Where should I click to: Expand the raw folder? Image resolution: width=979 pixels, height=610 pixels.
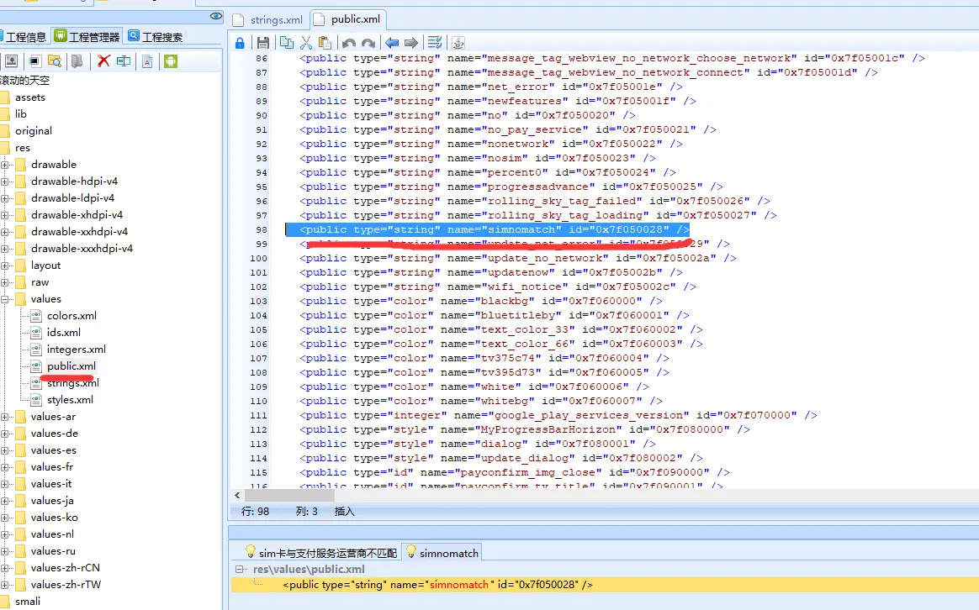click(5, 282)
